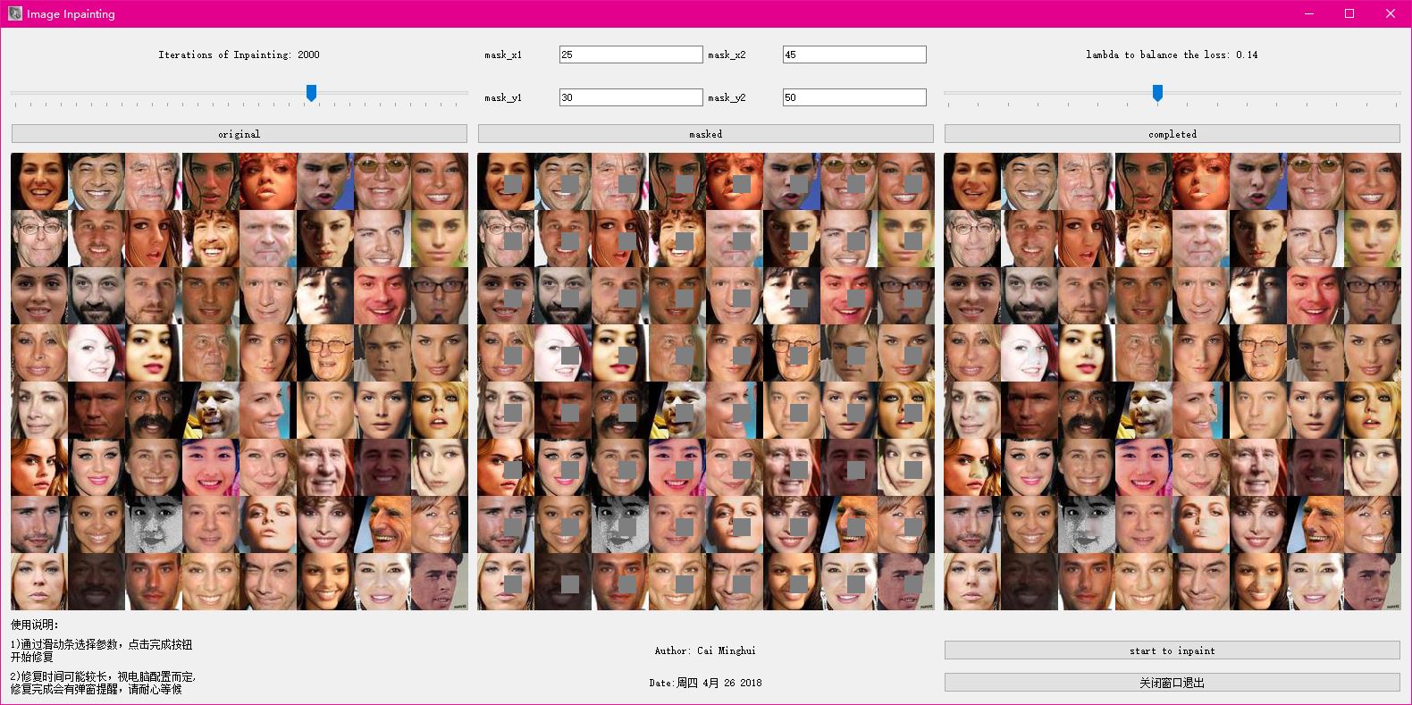Image resolution: width=1412 pixels, height=705 pixels.
Task: Focus the mask_y2 input field
Action: 854,97
